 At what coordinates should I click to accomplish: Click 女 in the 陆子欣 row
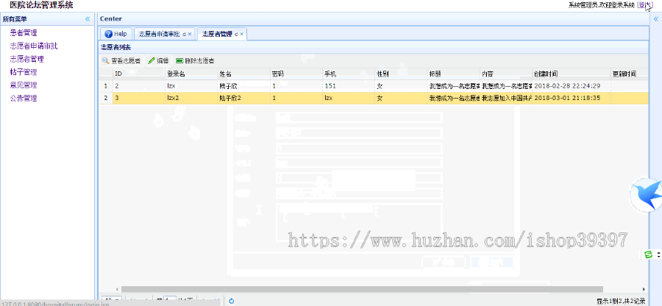click(380, 85)
